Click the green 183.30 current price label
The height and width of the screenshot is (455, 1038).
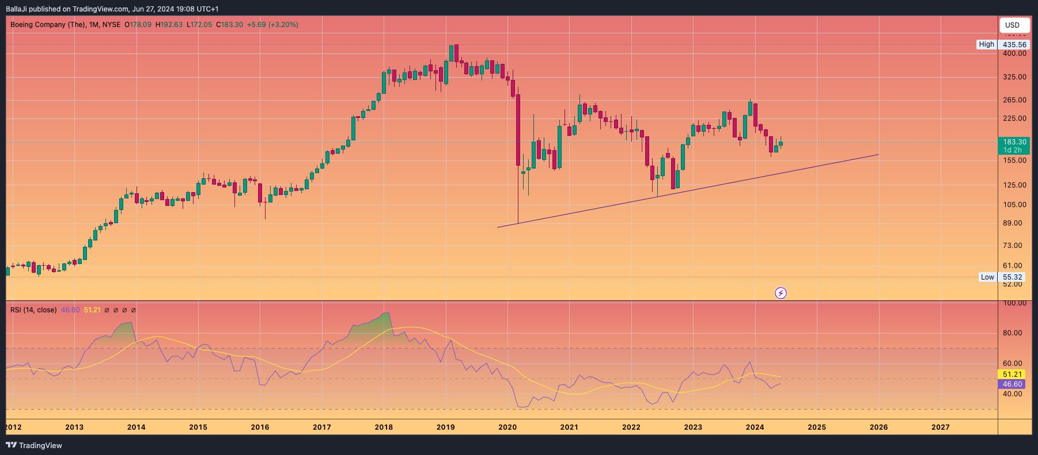pyautogui.click(x=1014, y=146)
